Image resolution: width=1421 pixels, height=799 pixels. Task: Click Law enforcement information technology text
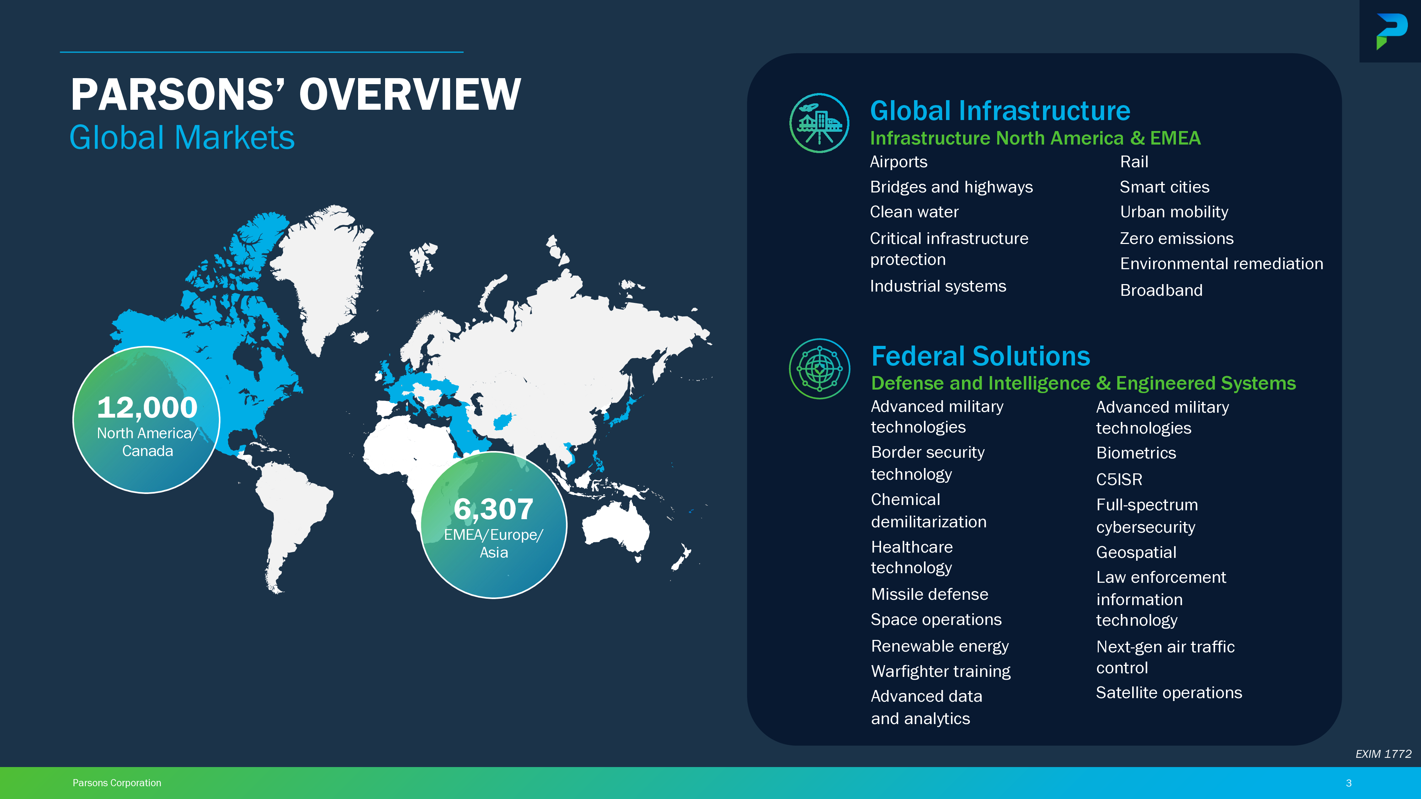[1161, 599]
